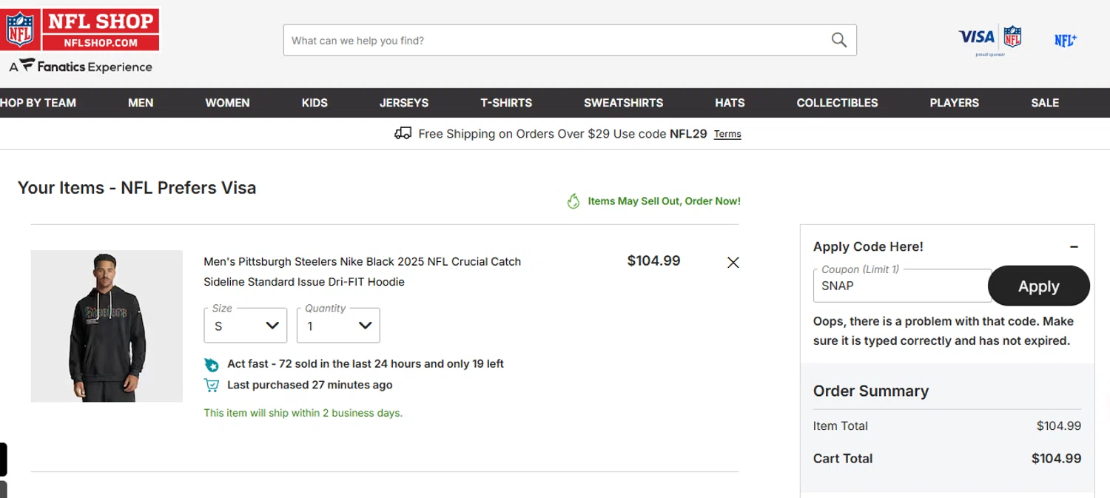Click the Coupon code field containing SNAP

[902, 286]
